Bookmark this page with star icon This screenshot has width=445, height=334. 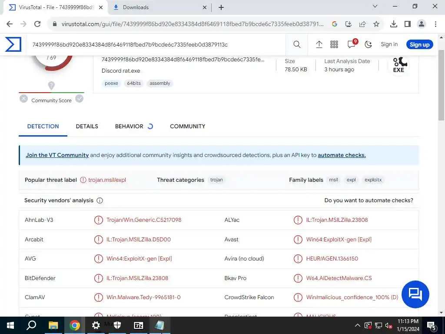pos(376,24)
